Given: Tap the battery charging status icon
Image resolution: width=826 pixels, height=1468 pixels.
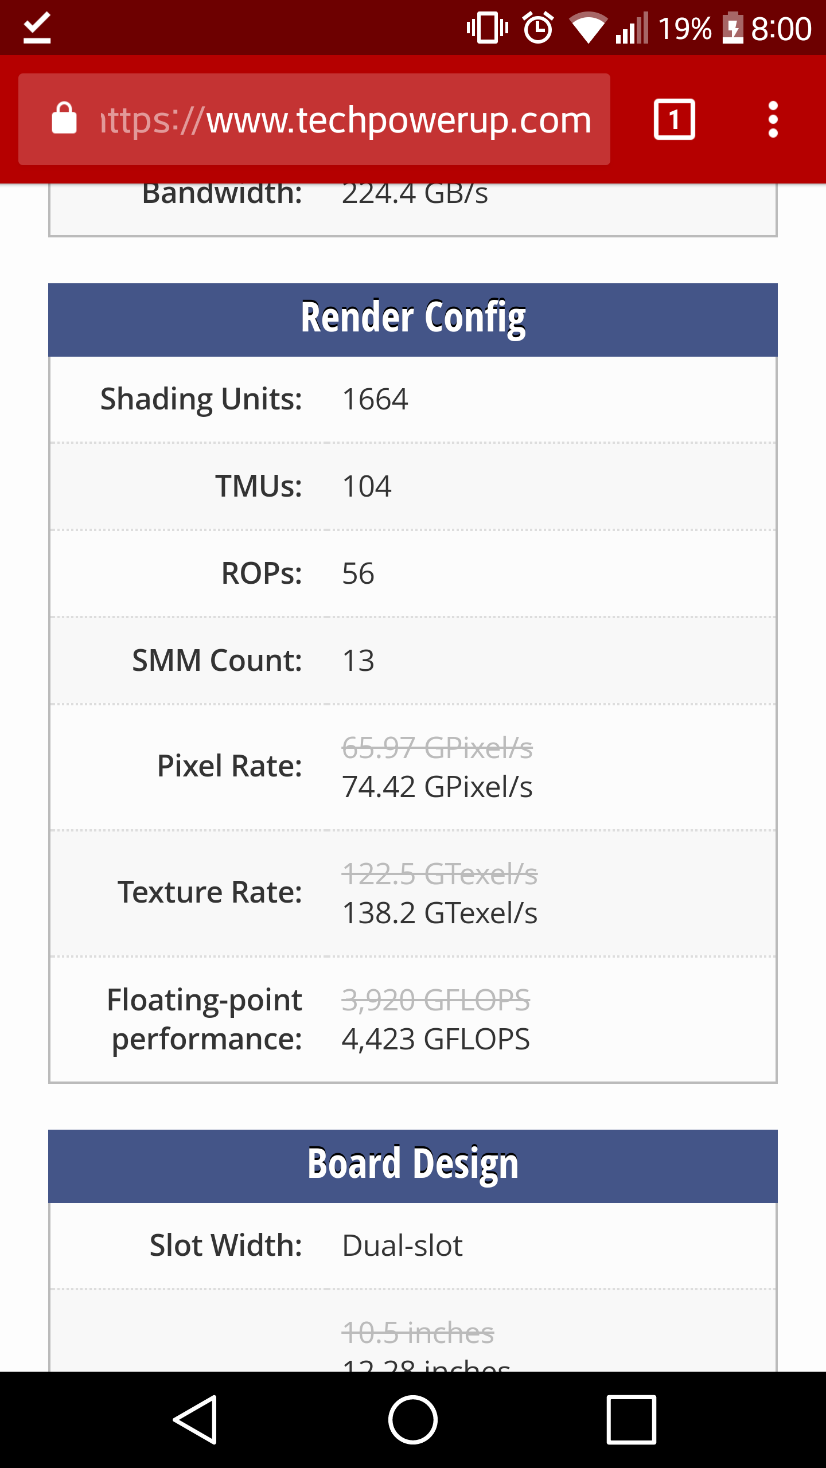Looking at the screenshot, I should (733, 28).
